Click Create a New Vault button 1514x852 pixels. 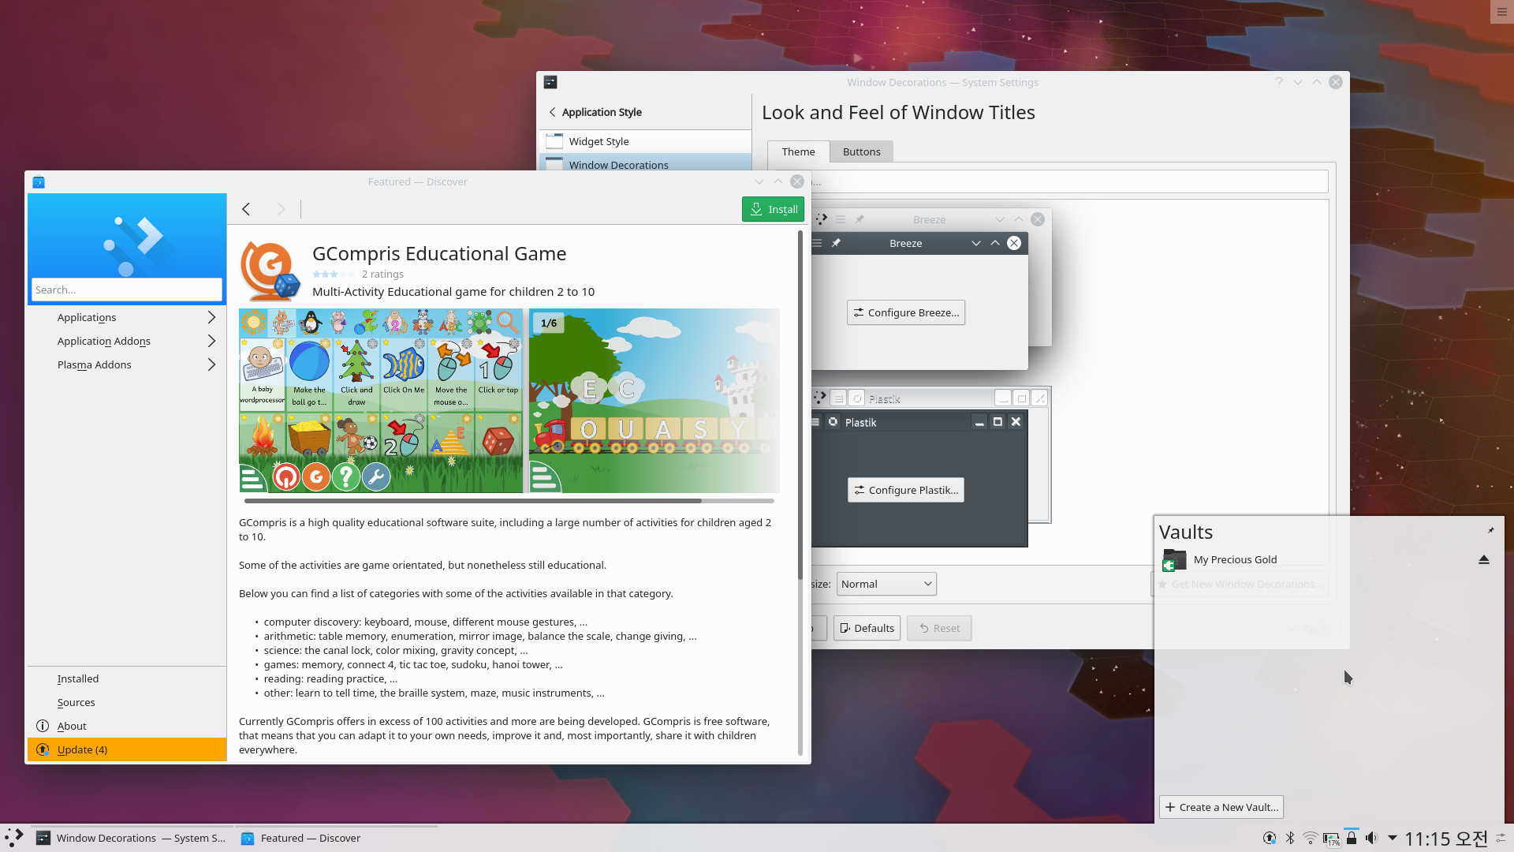1221,807
